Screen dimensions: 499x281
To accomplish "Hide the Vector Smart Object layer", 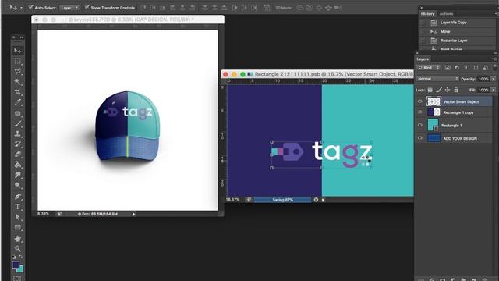I will (x=419, y=101).
